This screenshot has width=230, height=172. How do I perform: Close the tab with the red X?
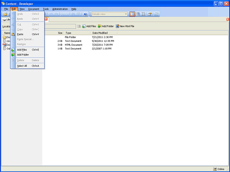pyautogui.click(x=46, y=19)
